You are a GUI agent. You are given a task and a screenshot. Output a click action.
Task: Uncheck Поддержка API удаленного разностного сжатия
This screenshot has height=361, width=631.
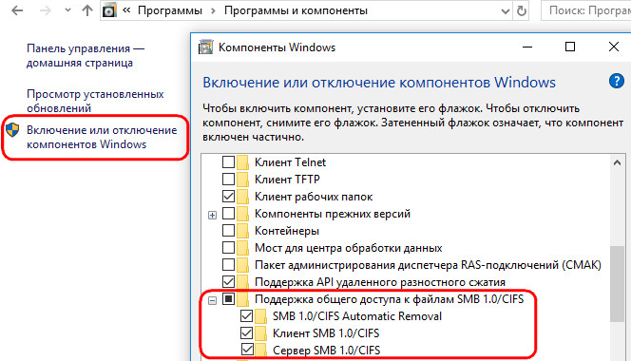229,282
